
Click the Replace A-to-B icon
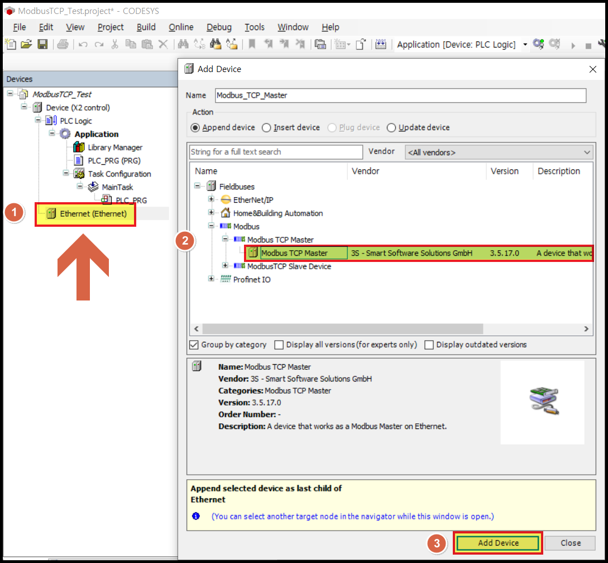pos(199,45)
